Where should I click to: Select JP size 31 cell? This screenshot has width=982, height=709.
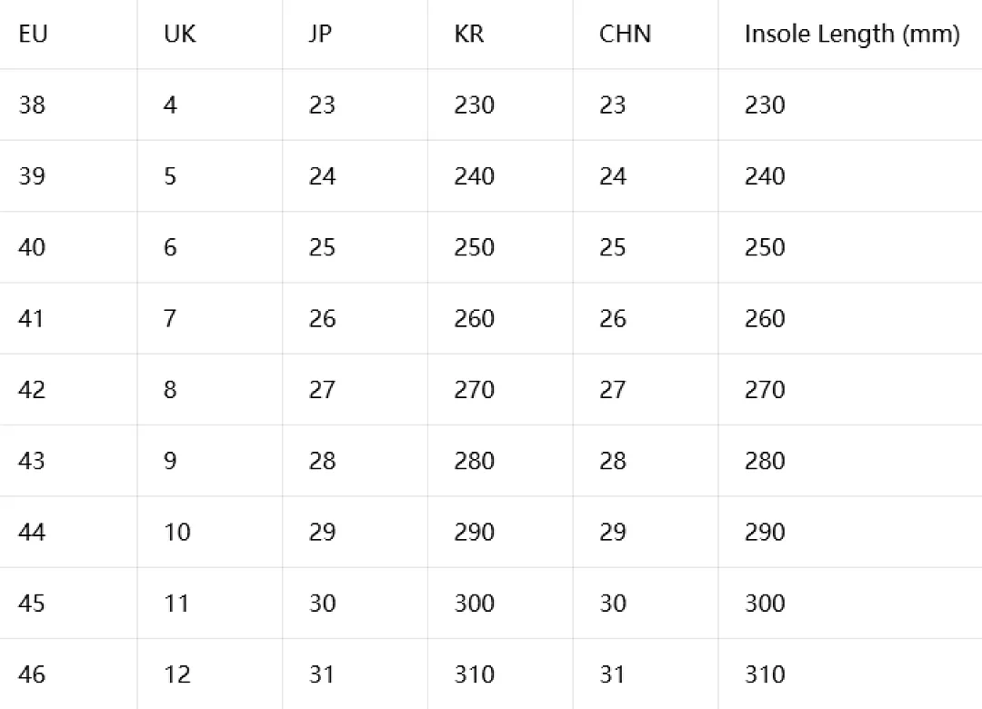point(322,674)
